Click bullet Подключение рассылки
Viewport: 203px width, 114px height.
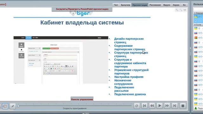point(124,89)
